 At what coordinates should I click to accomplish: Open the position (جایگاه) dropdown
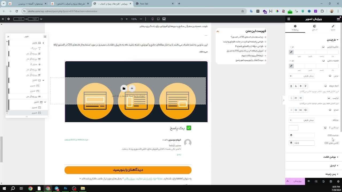301,120
